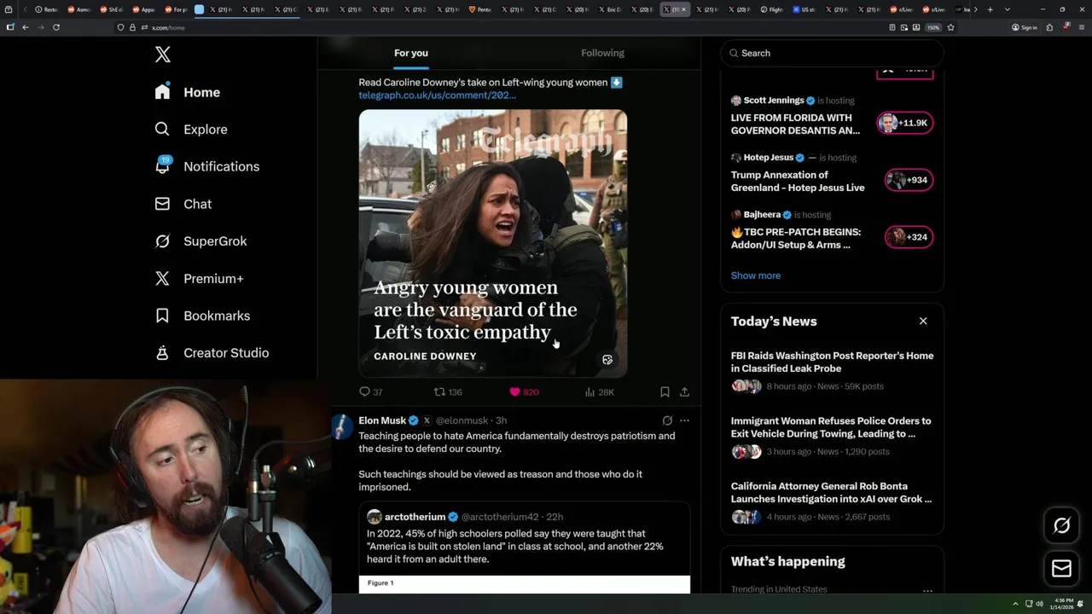The image size is (1092, 614).
Task: Open the Telegraph article image
Action: click(493, 243)
